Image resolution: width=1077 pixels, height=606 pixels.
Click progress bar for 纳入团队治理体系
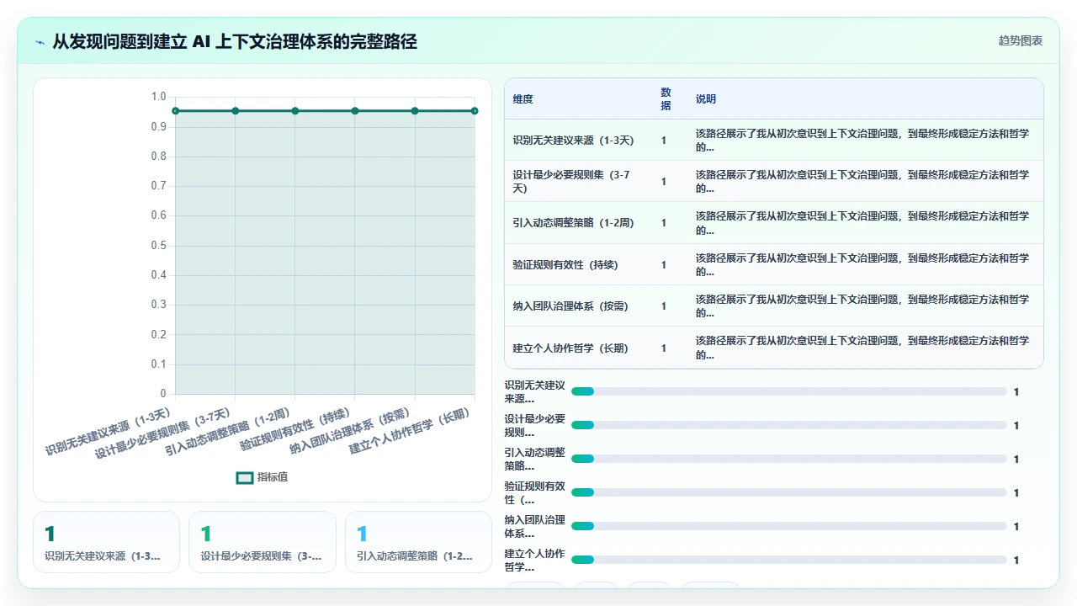click(789, 526)
